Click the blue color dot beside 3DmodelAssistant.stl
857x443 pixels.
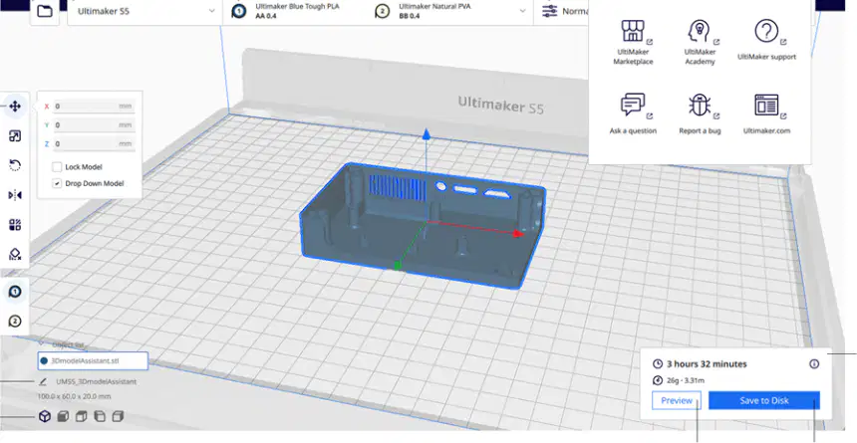pos(44,360)
